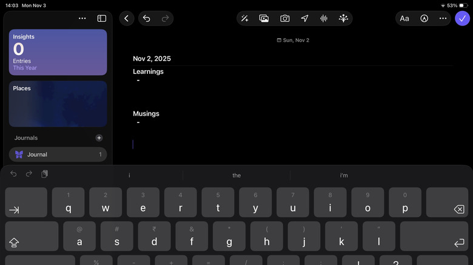
Task: Tap the y key
Action: click(255, 202)
